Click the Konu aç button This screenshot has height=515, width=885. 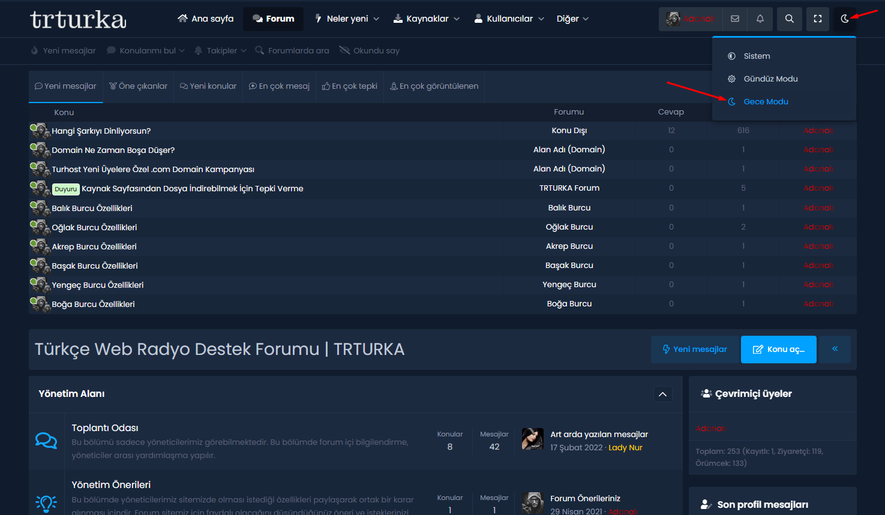click(778, 349)
